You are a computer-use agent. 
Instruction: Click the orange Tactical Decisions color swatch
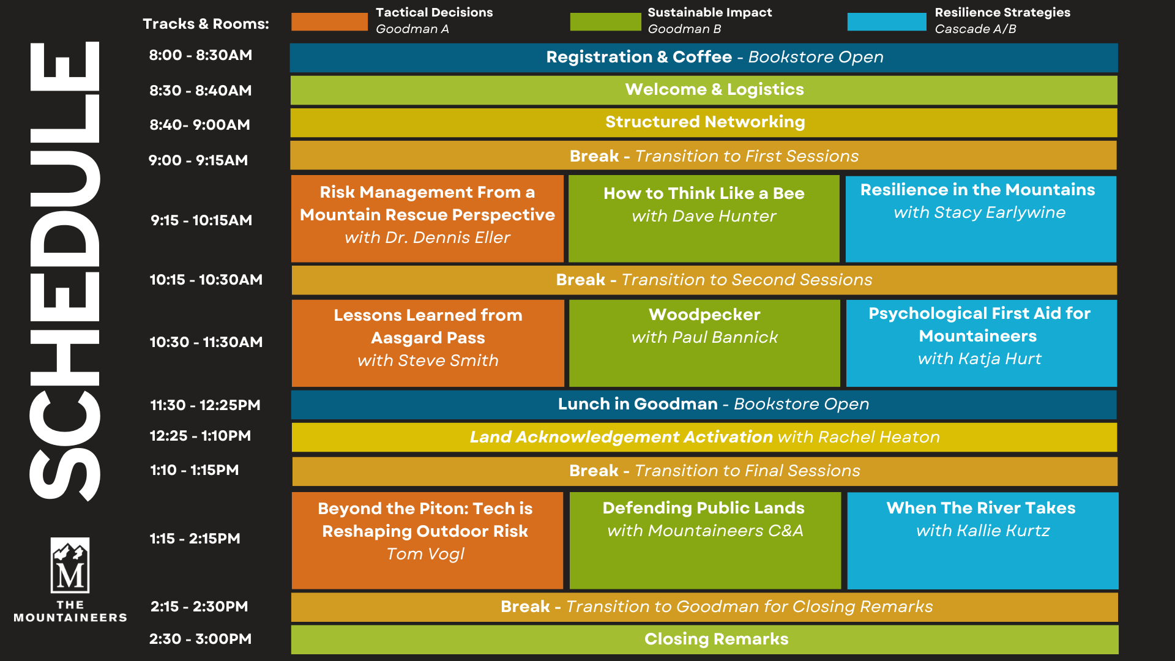pyautogui.click(x=329, y=21)
